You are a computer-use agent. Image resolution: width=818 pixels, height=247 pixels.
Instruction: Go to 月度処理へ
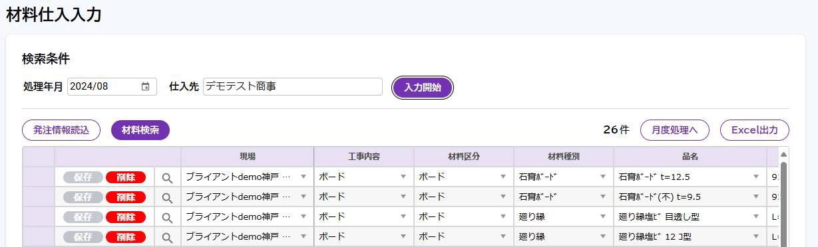coord(675,130)
